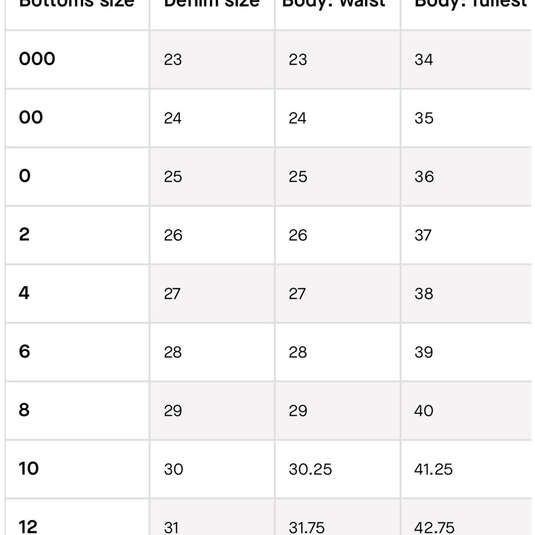Click bottoms size 2 row header
The width and height of the screenshot is (535, 535).
click(77, 235)
